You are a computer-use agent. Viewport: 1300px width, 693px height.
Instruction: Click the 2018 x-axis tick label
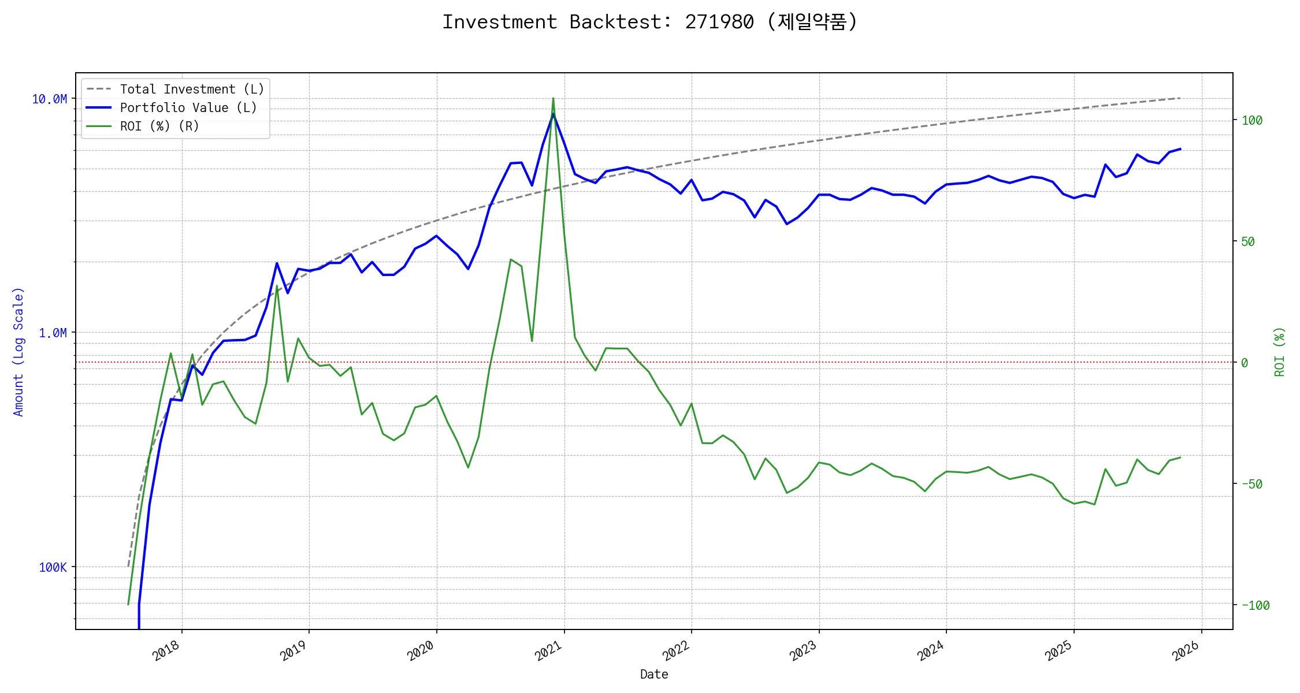coord(166,651)
